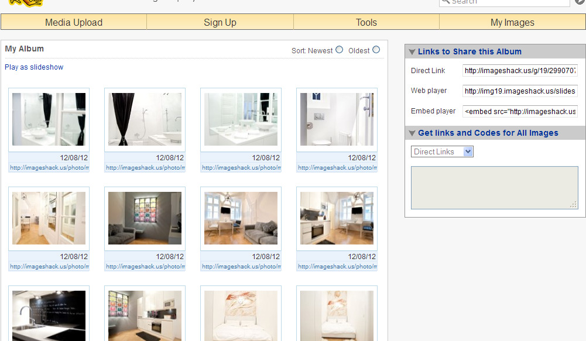Click the photo link under the bathtub image
586x341 pixels.
point(145,168)
